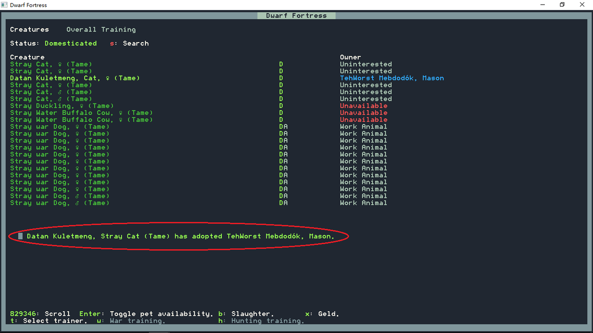Choose the b: Slaughter command
593x333 pixels.
click(246, 314)
